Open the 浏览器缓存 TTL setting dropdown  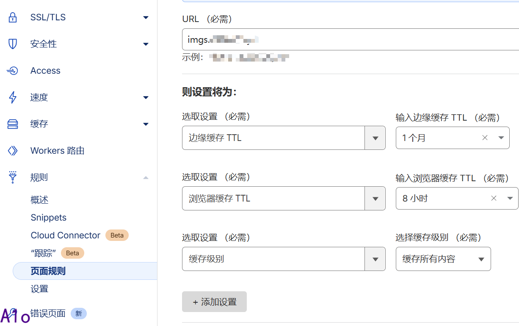coord(375,198)
